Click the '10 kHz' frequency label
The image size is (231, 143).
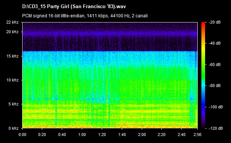tap(12, 80)
